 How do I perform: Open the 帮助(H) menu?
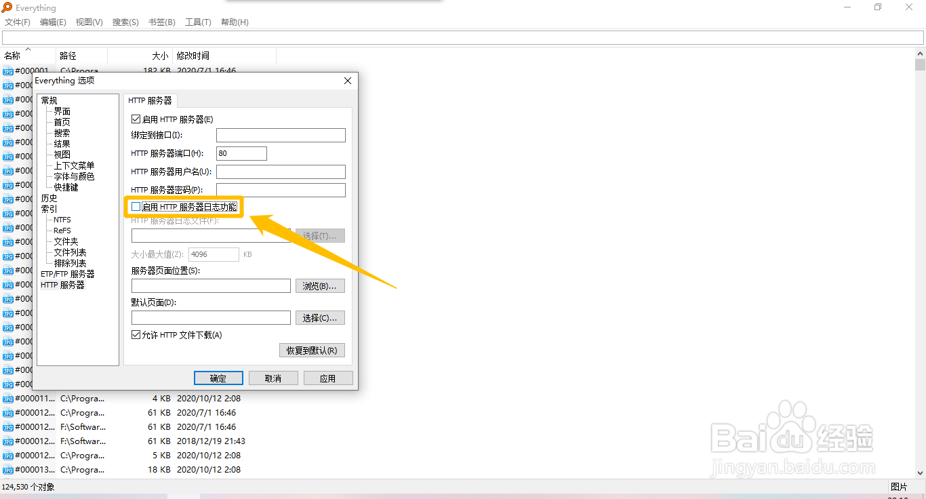pos(235,22)
